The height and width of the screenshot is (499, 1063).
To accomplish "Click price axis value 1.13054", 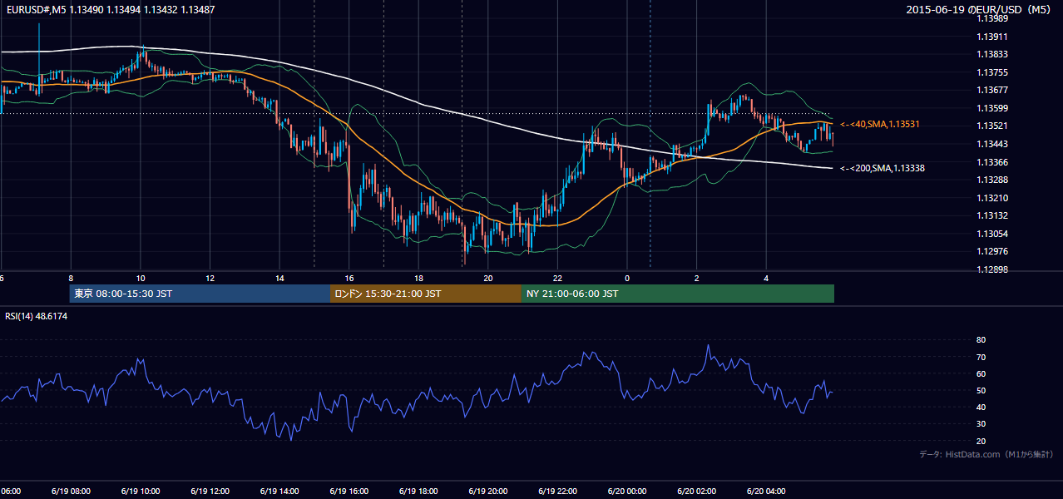I will pos(991,234).
